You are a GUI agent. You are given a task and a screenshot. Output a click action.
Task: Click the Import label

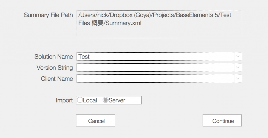tap(64, 100)
